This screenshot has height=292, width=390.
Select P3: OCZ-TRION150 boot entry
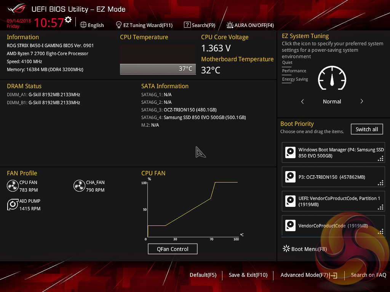point(333,177)
